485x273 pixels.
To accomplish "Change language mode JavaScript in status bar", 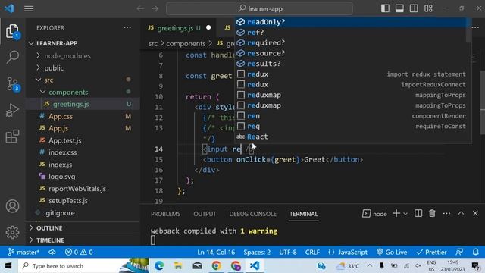I will tap(352, 252).
